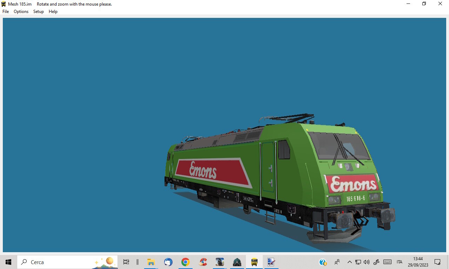Open the File menu
This screenshot has width=449, height=269.
click(6, 12)
